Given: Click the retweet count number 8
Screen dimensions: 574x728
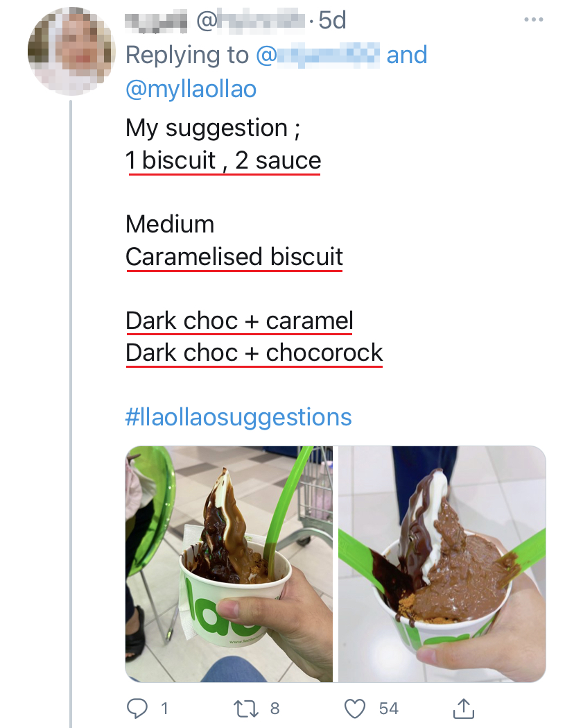Looking at the screenshot, I should pos(275,708).
